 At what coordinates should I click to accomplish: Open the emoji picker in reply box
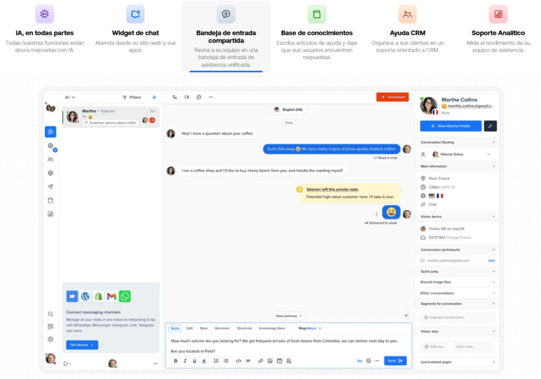368,361
